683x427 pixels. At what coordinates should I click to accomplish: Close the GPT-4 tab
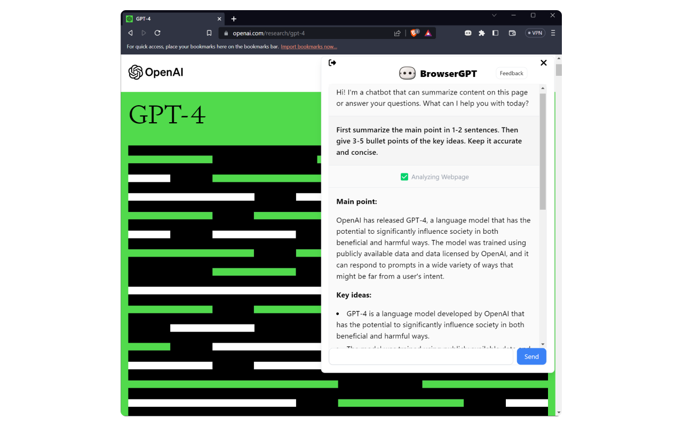click(x=219, y=19)
